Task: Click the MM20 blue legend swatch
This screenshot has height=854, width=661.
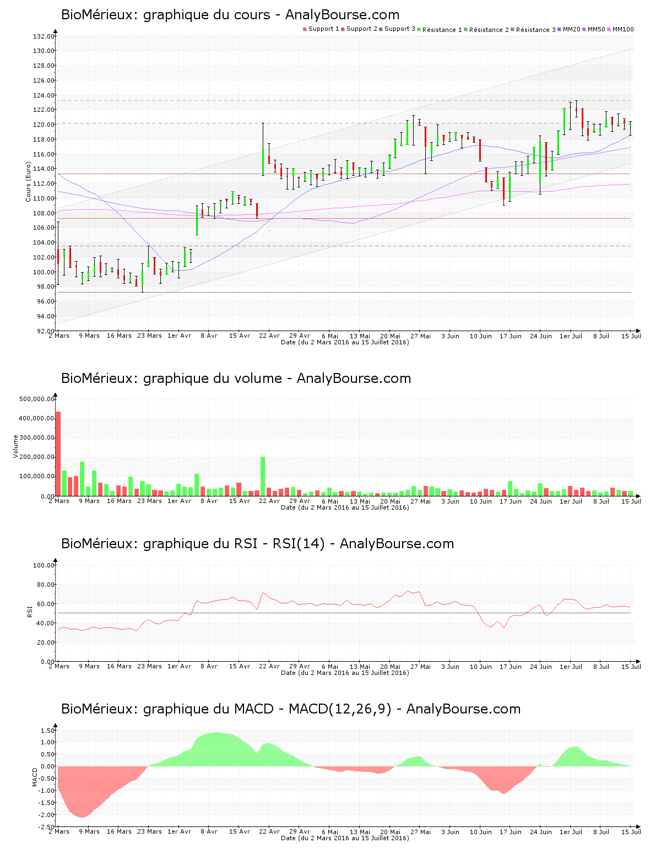Action: [x=560, y=29]
